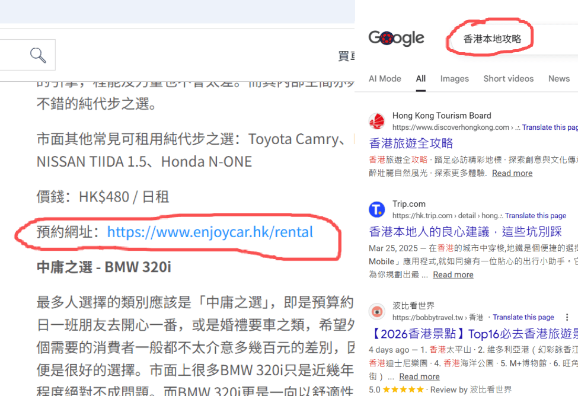
Task: Translate the bobbytravel.tw result page
Action: point(523,317)
